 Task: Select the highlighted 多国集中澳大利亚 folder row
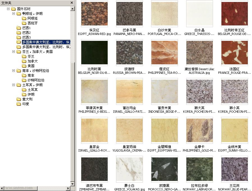(46, 42)
